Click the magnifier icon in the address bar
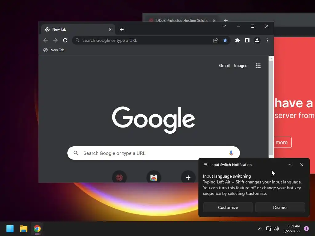This screenshot has width=315, height=236. point(77,40)
